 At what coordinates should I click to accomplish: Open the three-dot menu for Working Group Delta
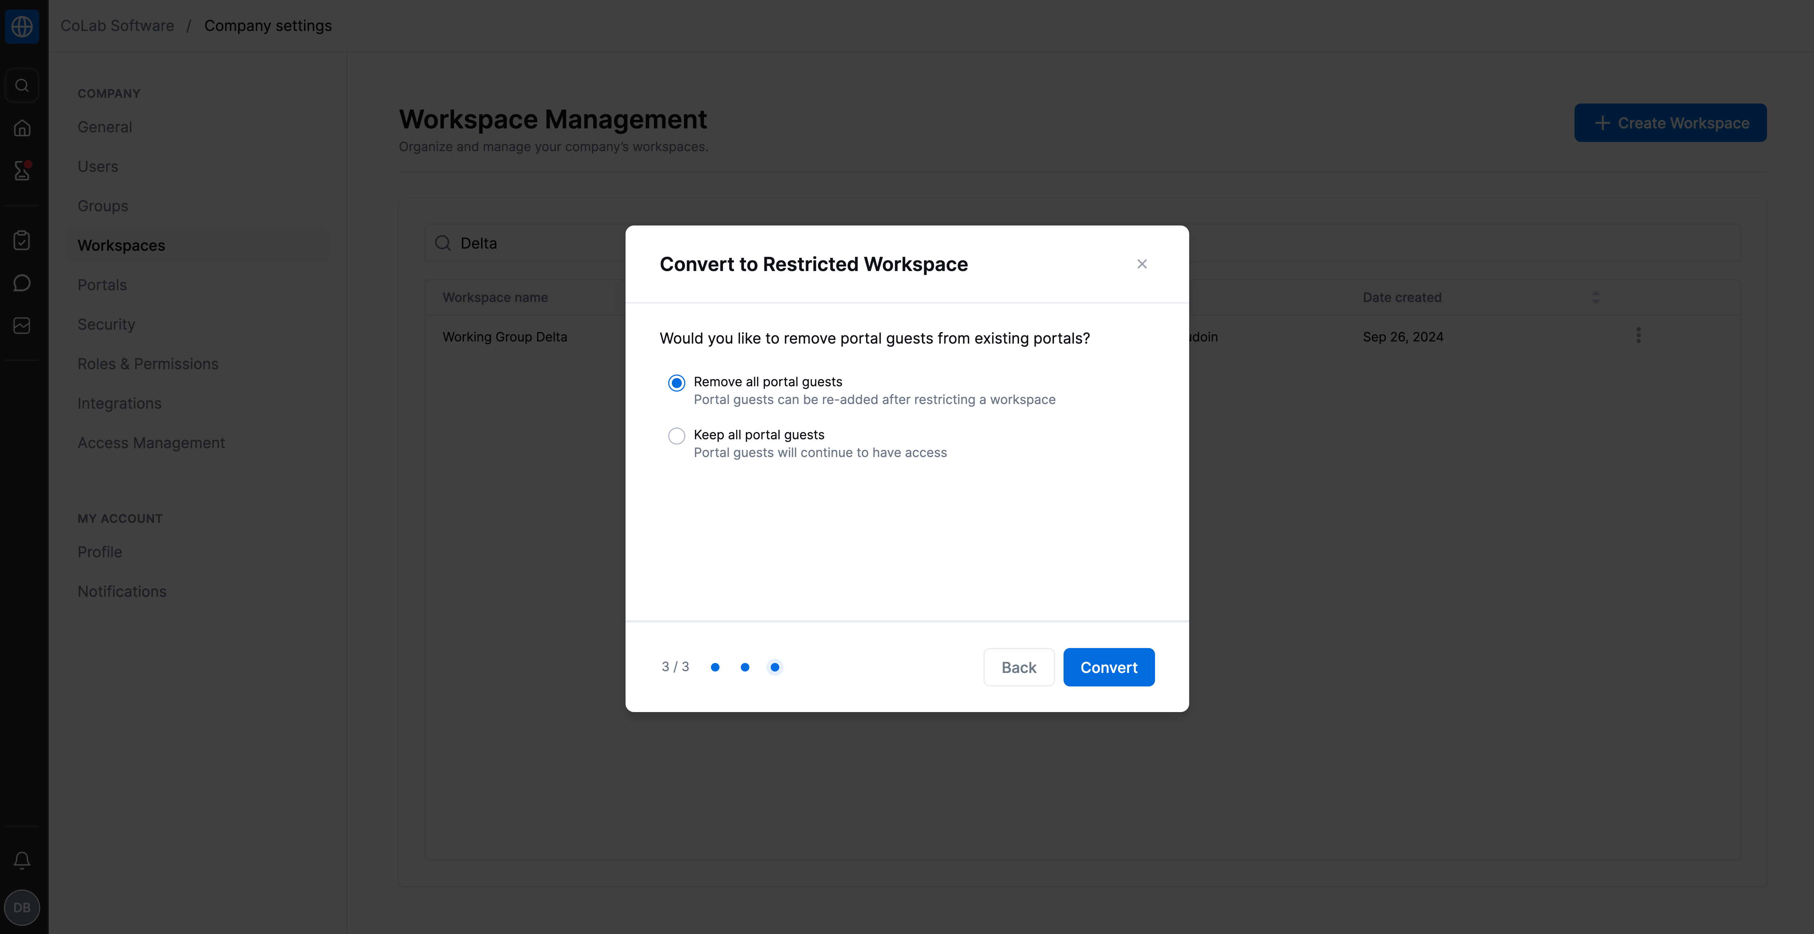1638,336
